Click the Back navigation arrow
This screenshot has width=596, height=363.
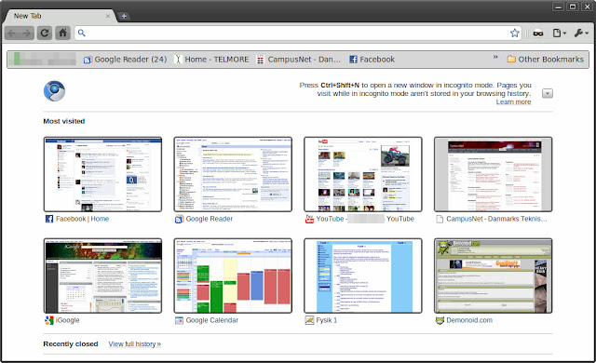coord(12,33)
